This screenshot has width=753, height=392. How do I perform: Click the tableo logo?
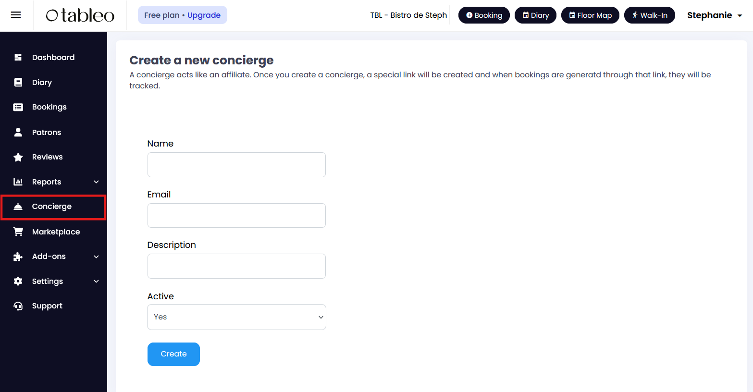point(80,15)
